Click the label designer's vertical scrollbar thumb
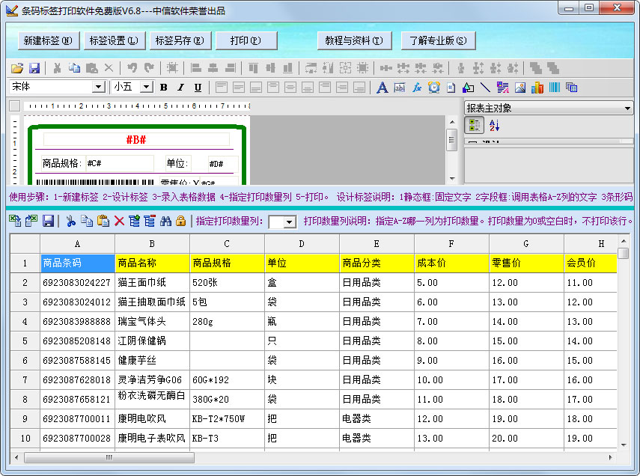The width and height of the screenshot is (640, 476). click(x=451, y=140)
